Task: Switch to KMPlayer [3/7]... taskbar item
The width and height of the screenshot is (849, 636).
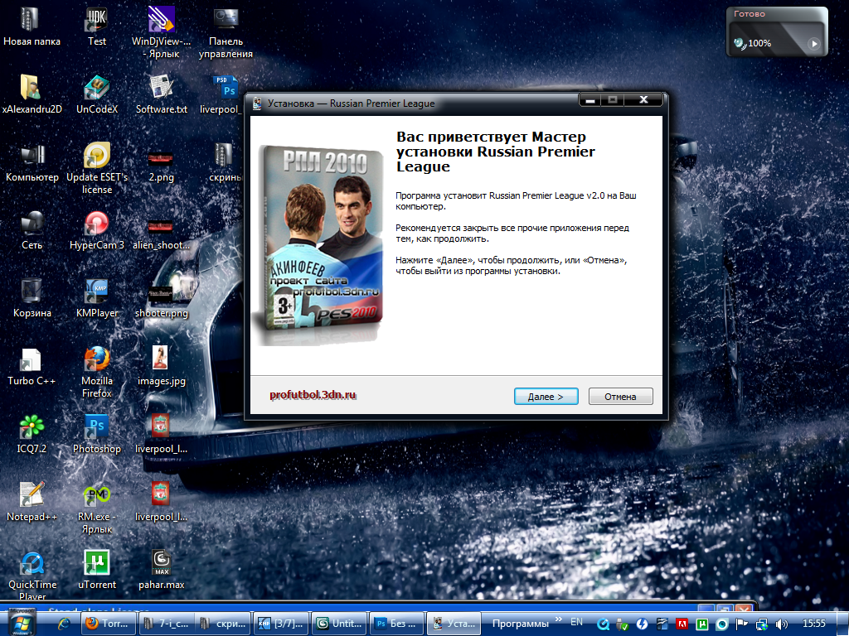Action: pyautogui.click(x=282, y=624)
